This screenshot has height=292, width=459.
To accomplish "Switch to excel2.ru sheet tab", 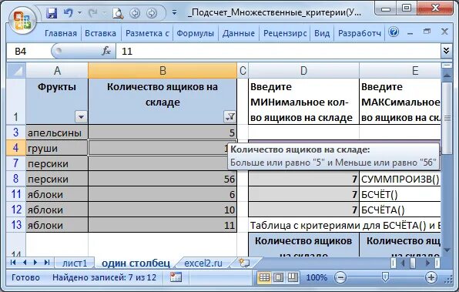I will click(x=203, y=263).
